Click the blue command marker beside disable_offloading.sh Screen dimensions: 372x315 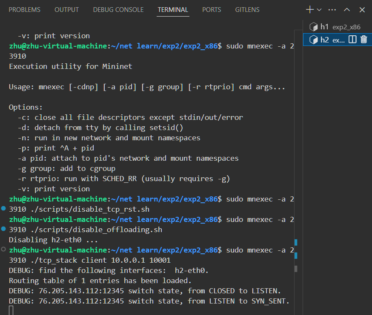[3, 229]
